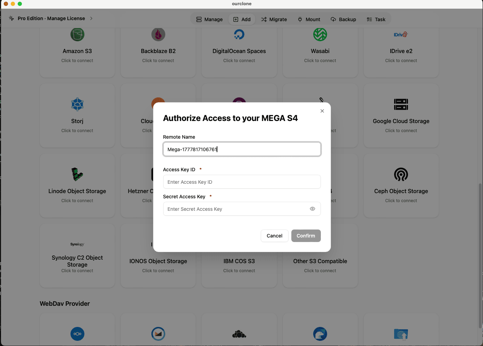Toggle secret key visibility eye icon

point(313,209)
